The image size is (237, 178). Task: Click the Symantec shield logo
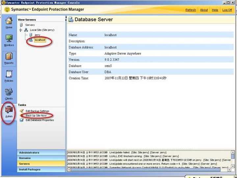click(7, 10)
